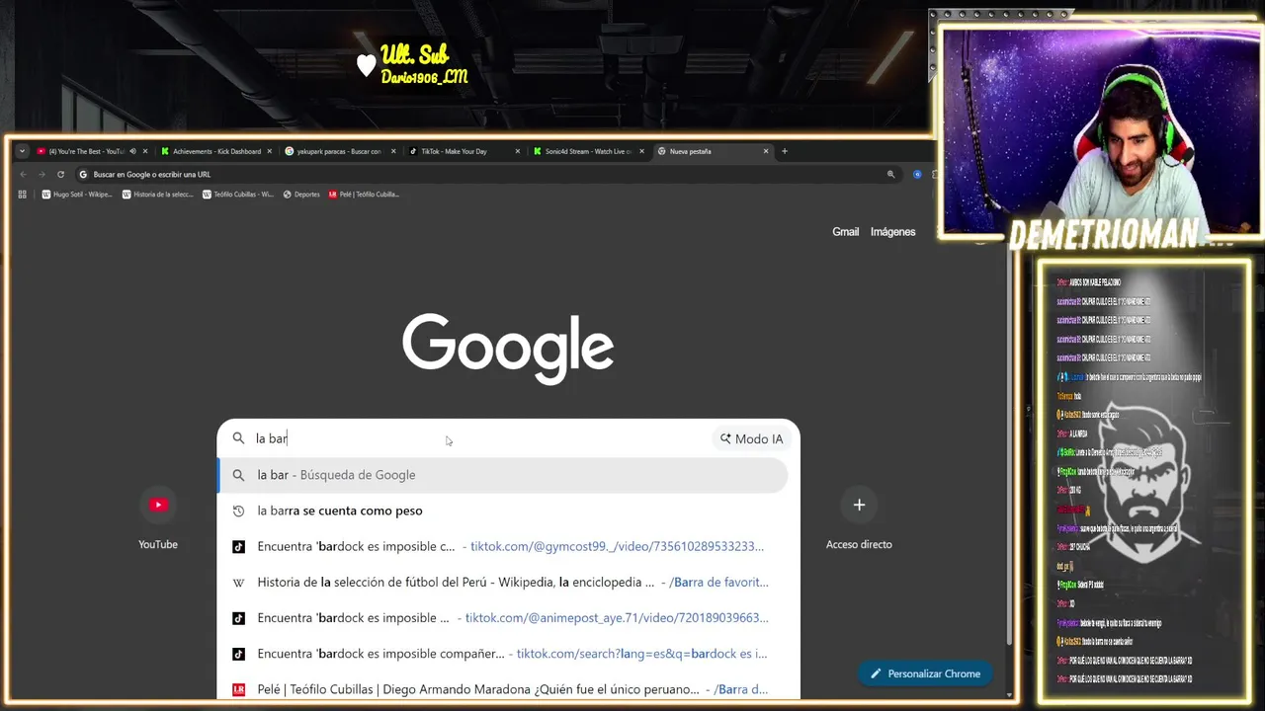Click the browser page vertical scrollbar
Image resolution: width=1265 pixels, height=711 pixels.
click(x=1007, y=444)
